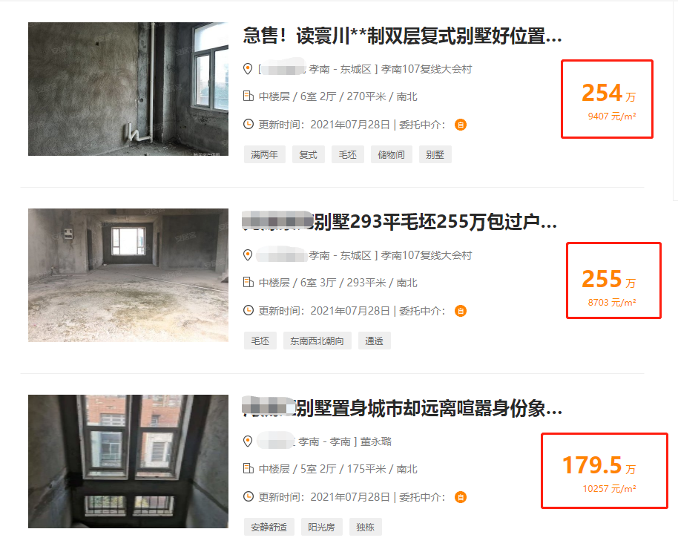Click orange agent badge in first listing
Viewport: 678px width, 552px height.
pos(461,125)
